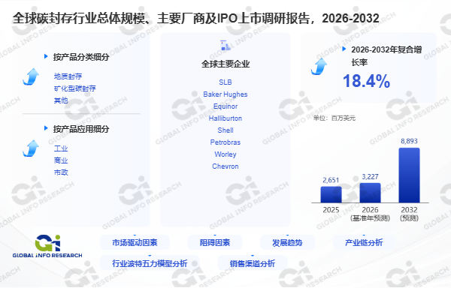
Task: Click the 2026 (基准年预测) axis label
Action: [x=370, y=214]
